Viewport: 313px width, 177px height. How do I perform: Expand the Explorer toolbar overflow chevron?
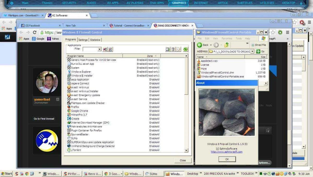[247, 43]
